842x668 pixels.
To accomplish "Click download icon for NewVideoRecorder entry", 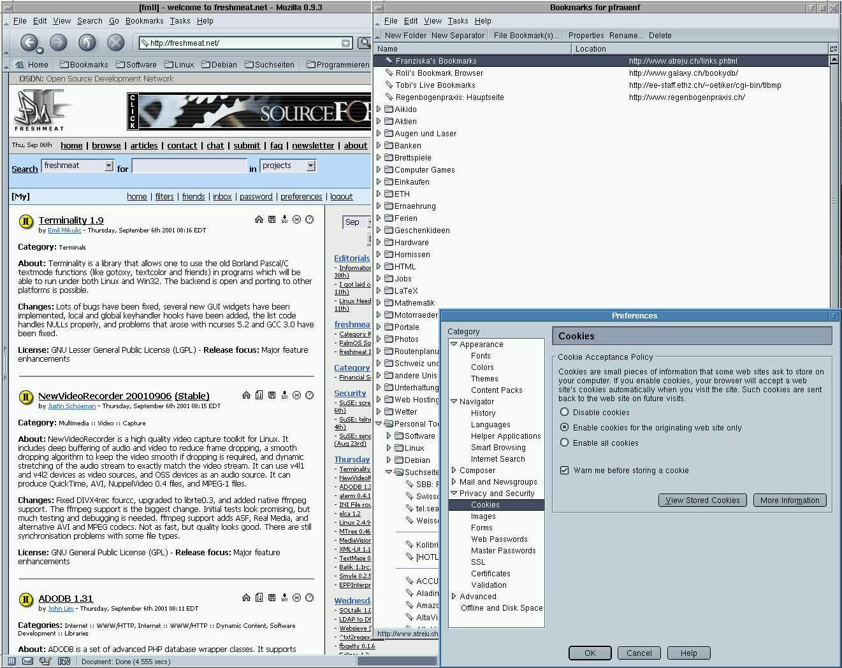I will pyautogui.click(x=284, y=395).
